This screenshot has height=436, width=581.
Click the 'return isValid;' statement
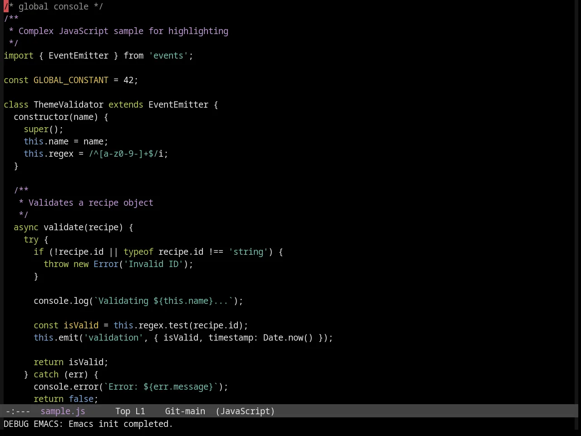pyautogui.click(x=71, y=362)
